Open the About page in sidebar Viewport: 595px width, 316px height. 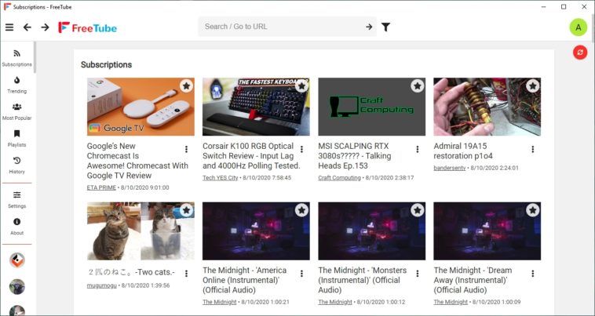click(17, 227)
